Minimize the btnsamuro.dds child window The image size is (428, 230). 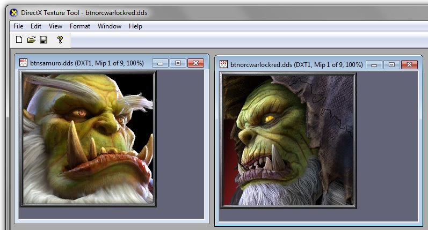pos(160,63)
